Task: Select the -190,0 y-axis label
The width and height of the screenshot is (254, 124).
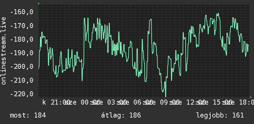Action: tap(22, 53)
